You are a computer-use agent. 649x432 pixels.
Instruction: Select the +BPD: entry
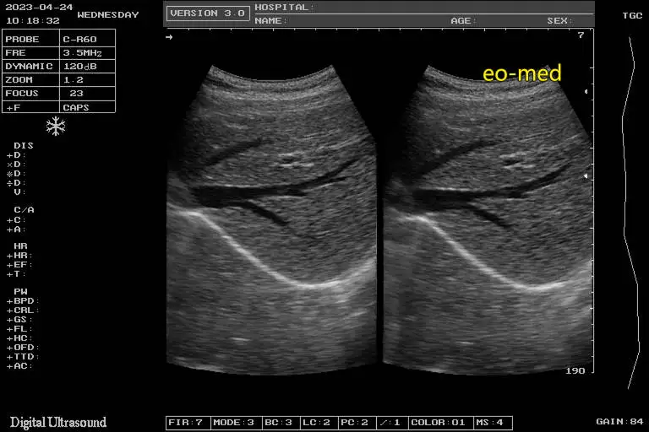(x=23, y=301)
